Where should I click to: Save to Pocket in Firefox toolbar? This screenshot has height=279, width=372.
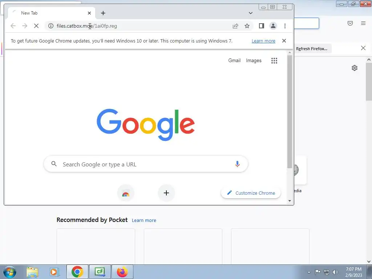(350, 23)
